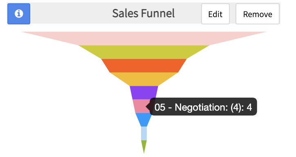Select the light pink top funnel stage
This screenshot has width=296, height=157.
tap(144, 39)
